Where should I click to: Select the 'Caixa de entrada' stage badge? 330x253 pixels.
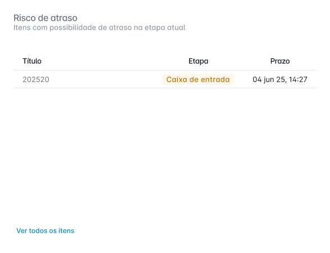click(x=198, y=80)
